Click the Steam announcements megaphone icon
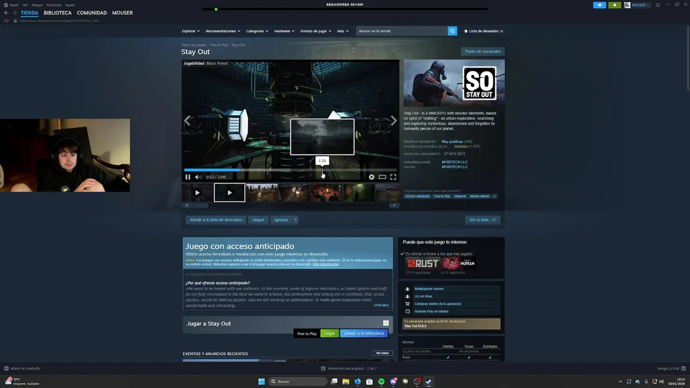690x388 pixels. coord(599,5)
